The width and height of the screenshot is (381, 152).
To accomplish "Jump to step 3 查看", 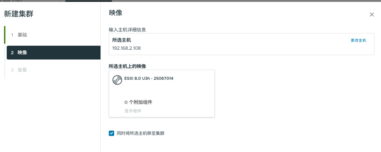I will coord(22,70).
